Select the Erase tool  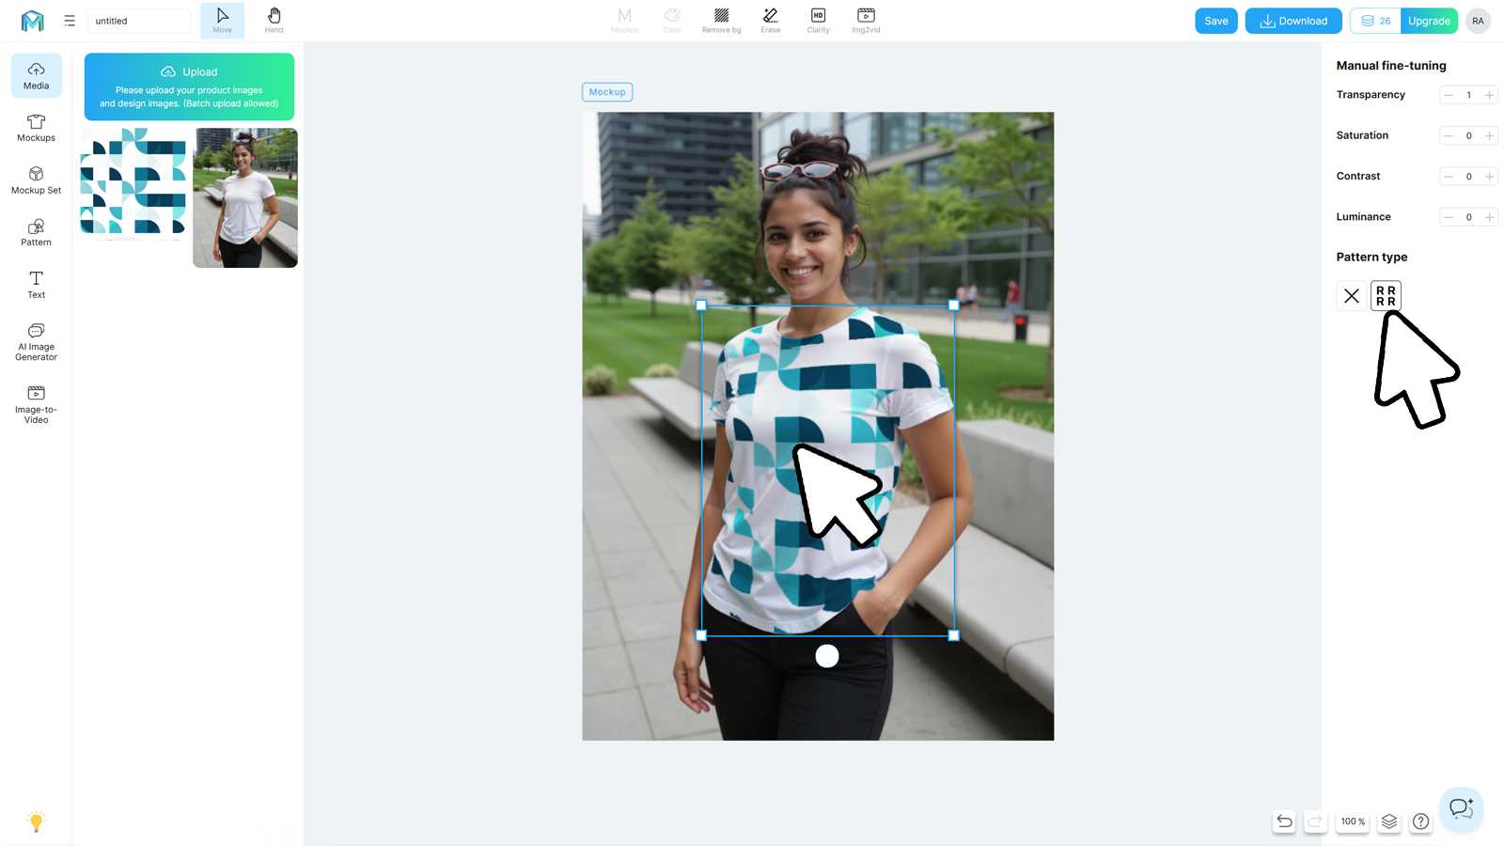[x=771, y=21]
